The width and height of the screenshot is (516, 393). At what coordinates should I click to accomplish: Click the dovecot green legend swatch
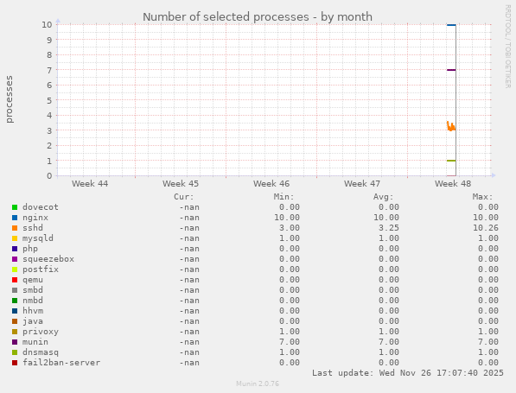[15, 207]
